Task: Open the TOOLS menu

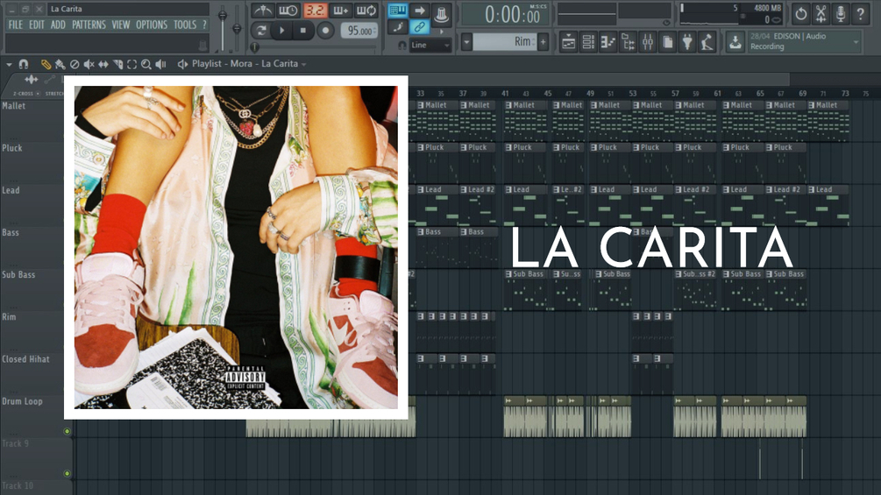Action: [185, 25]
